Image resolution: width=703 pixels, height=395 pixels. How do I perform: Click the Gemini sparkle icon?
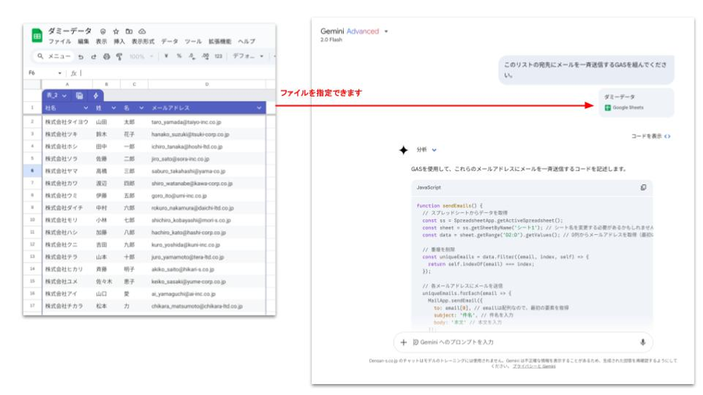404,150
